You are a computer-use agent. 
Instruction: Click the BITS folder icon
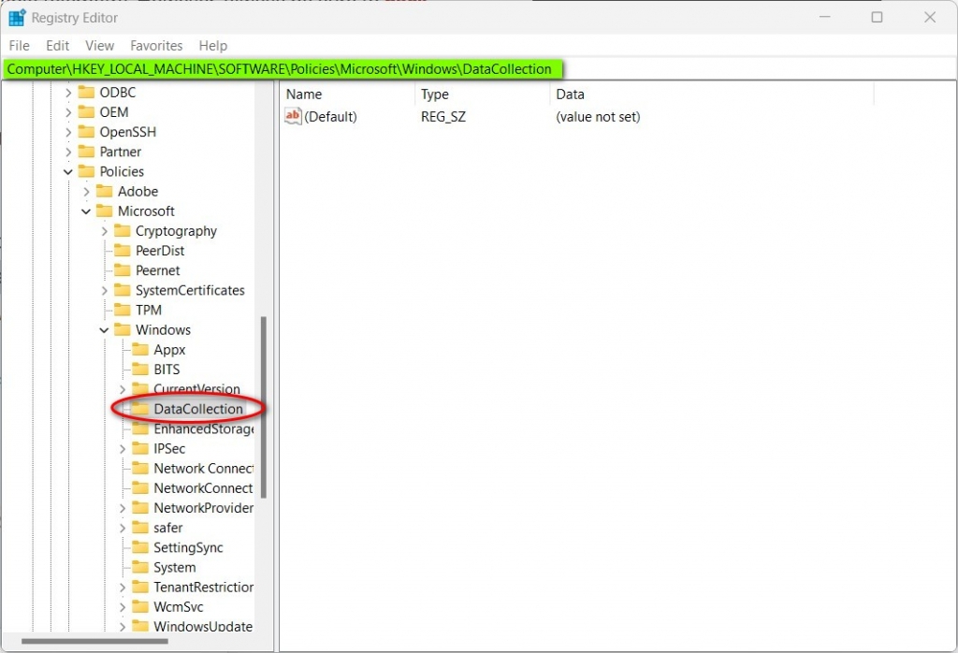coord(141,369)
